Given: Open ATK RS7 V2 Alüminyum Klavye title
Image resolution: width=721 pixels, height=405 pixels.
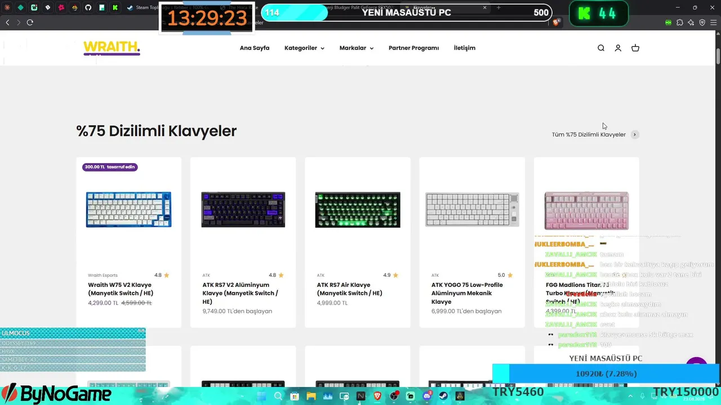Looking at the screenshot, I should (x=240, y=293).
